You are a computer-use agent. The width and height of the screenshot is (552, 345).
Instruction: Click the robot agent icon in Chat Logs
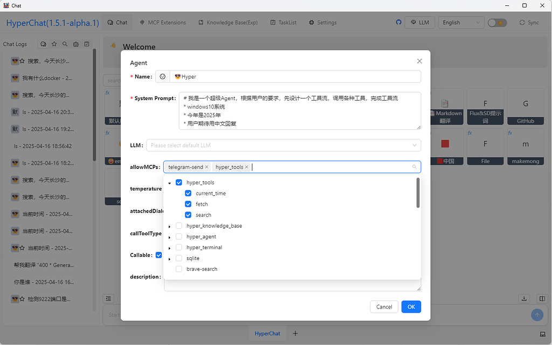click(x=75, y=44)
